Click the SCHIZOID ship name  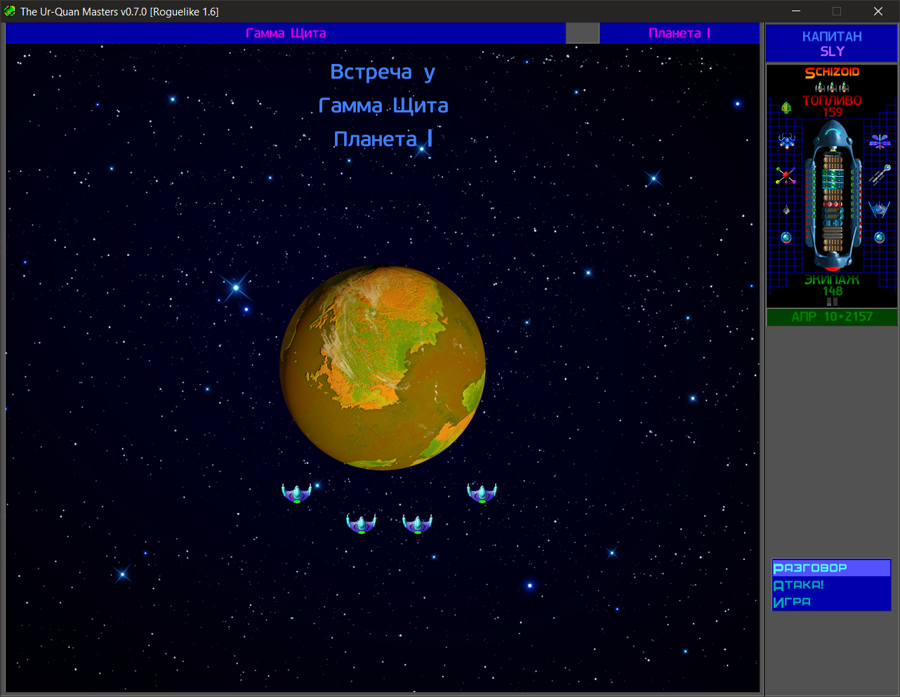[832, 72]
